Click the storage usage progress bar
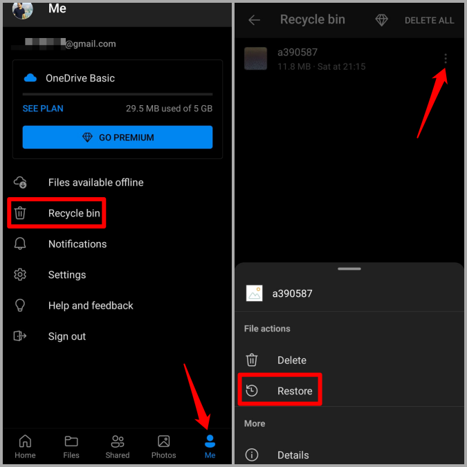This screenshot has width=467, height=467. coord(118,94)
